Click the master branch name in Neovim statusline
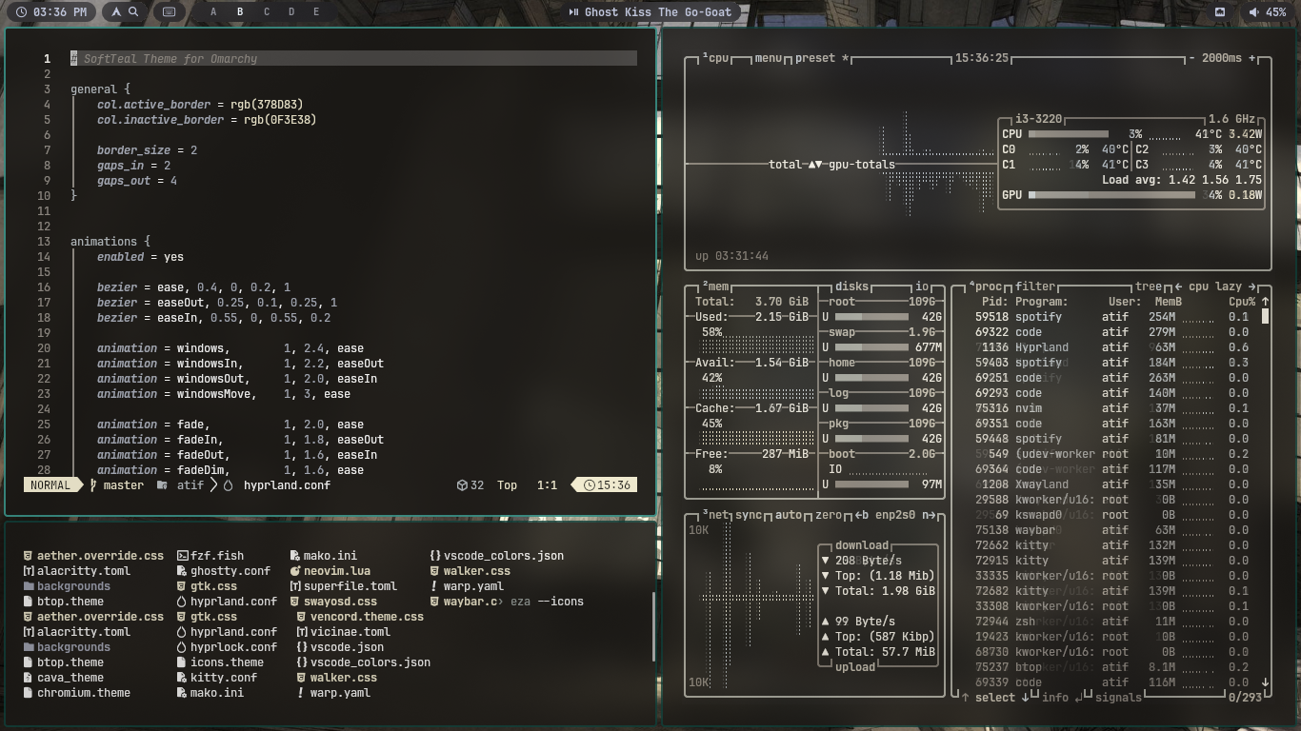The height and width of the screenshot is (731, 1301). tap(124, 485)
